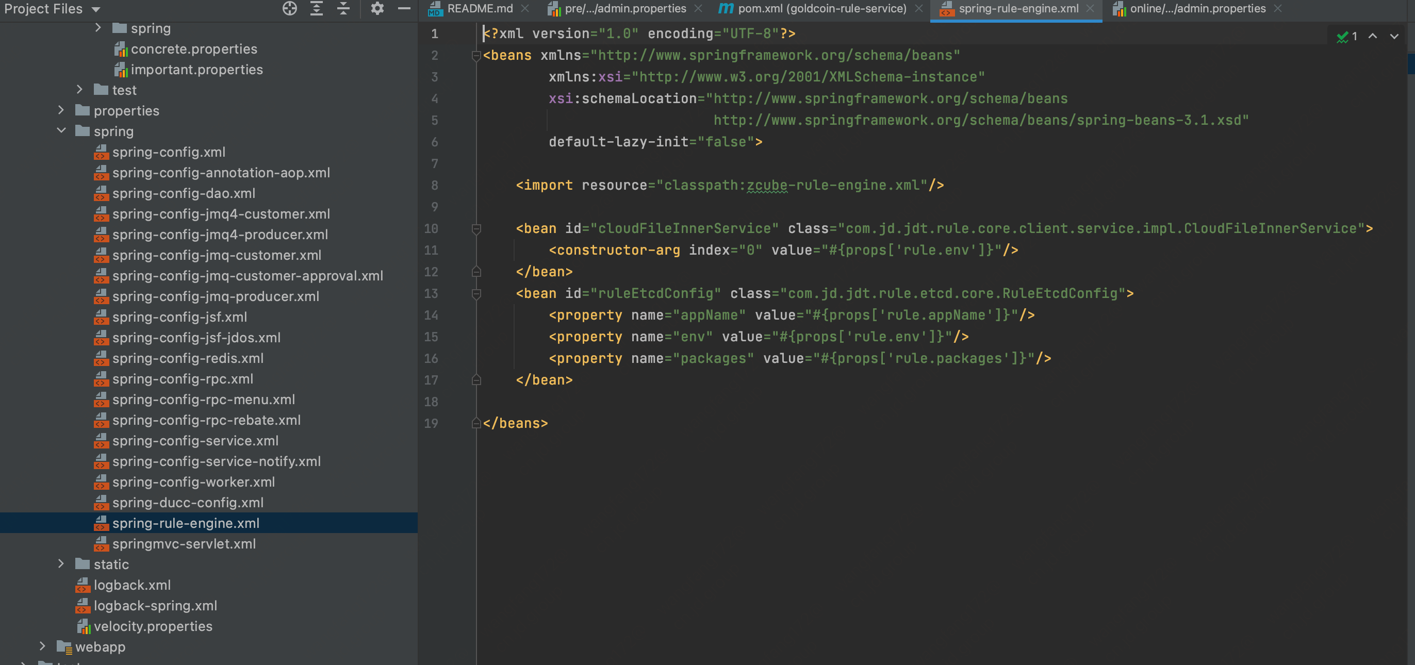Open logback-spring.xml file

coord(155,605)
